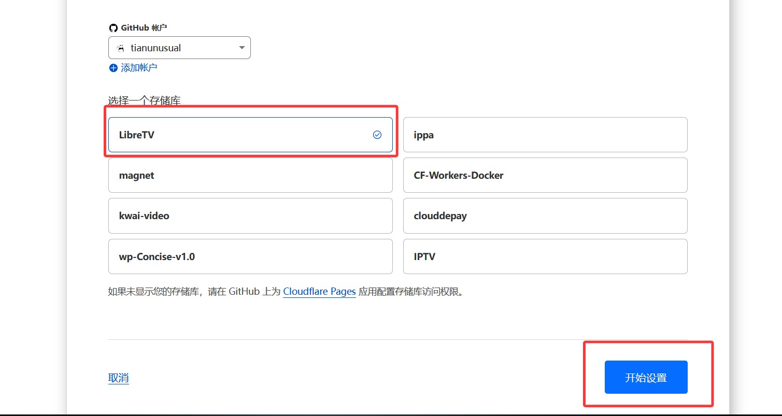
Task: Choose the CF-Workers-Docker repository
Action: tap(545, 175)
